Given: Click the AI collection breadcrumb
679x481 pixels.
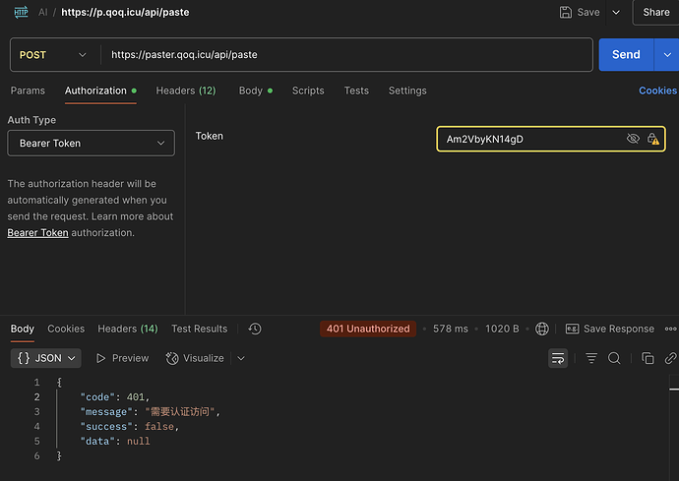Looking at the screenshot, I should click(x=43, y=12).
